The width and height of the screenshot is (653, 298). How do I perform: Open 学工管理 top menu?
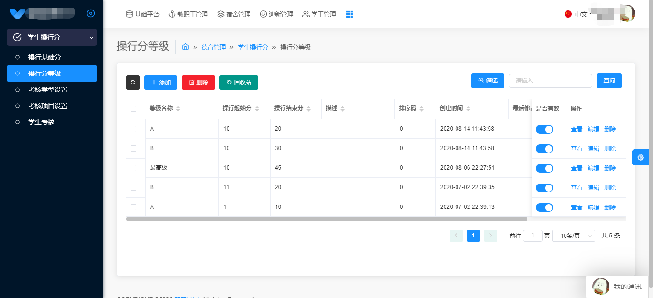319,14
